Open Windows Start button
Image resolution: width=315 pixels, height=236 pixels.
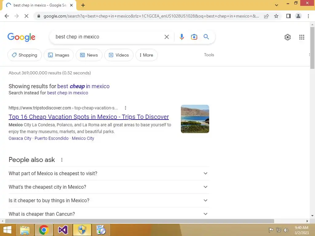[x=7, y=230]
